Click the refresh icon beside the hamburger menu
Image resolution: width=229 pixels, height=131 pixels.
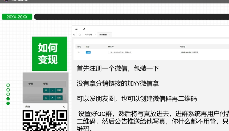click(x=84, y=29)
